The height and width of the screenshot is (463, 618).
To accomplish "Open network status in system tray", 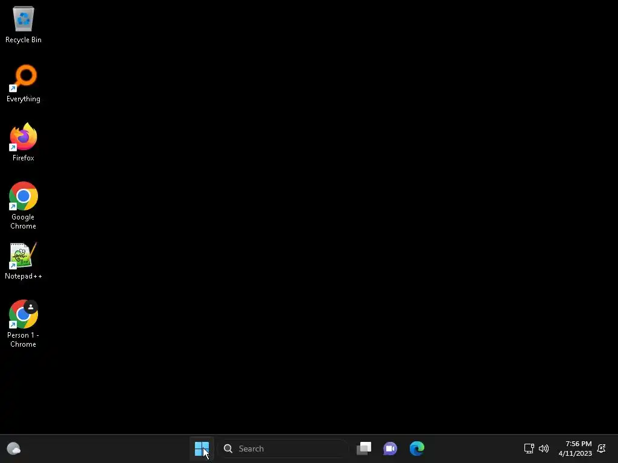I will tap(529, 449).
